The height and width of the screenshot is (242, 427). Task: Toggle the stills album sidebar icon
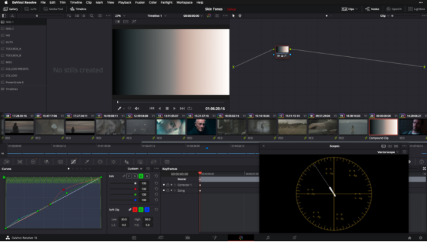pyautogui.click(x=4, y=16)
